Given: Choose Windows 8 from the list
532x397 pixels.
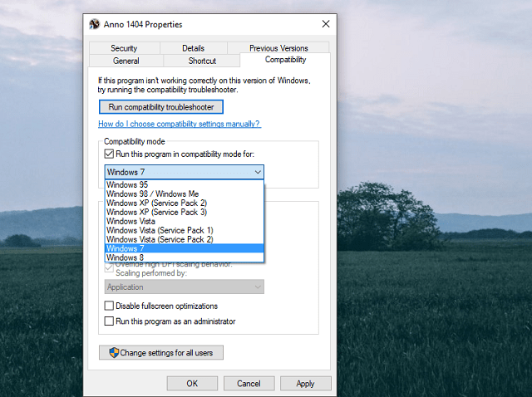Looking at the screenshot, I should [185, 257].
